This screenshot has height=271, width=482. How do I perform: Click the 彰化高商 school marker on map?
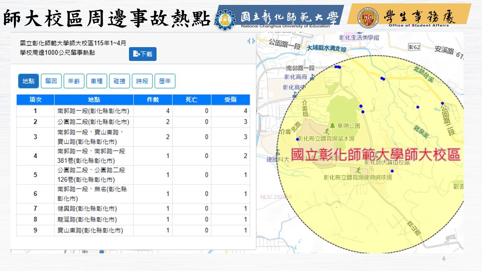(311, 77)
